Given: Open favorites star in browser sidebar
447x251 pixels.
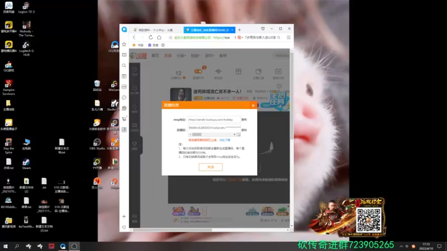Looking at the screenshot, I should (x=124, y=44).
